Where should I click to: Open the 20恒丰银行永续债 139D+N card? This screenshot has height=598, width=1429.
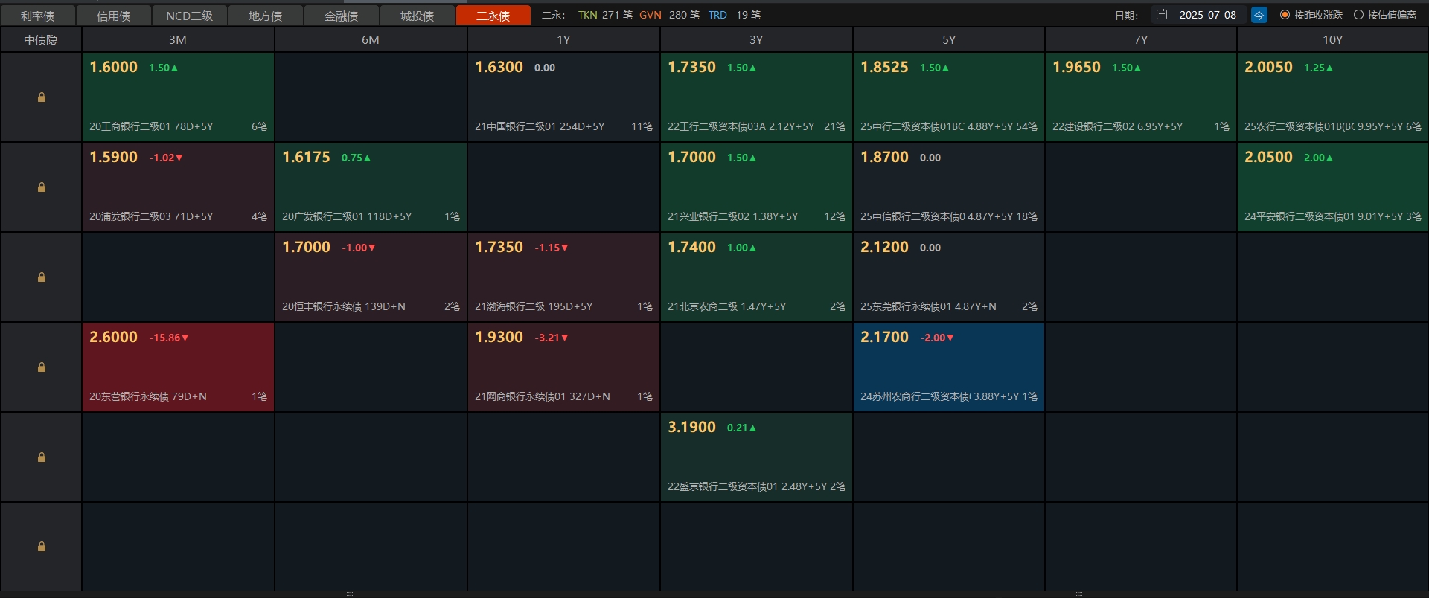point(371,277)
